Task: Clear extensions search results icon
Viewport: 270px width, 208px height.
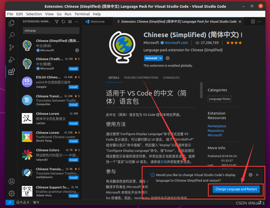Action: tap(70, 21)
